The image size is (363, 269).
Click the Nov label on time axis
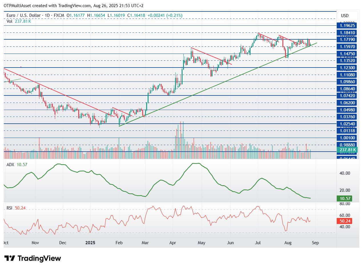tap(35, 243)
